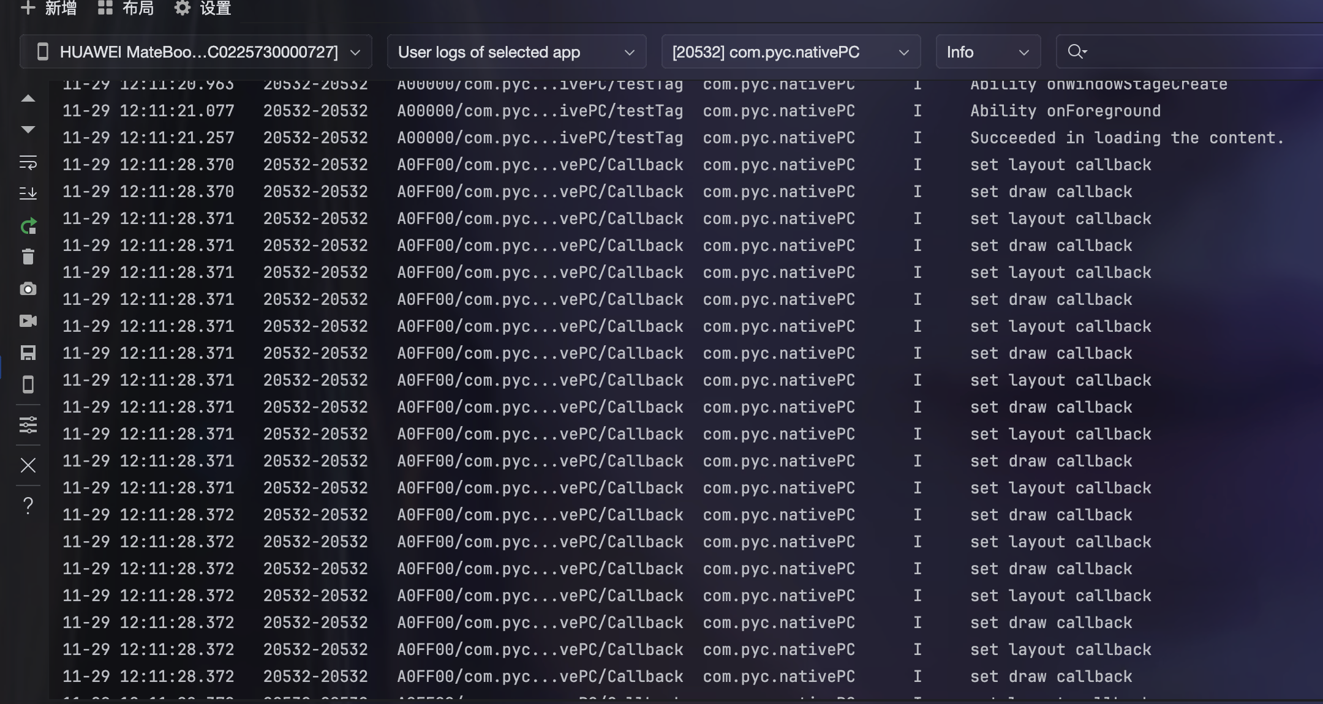Viewport: 1323px width, 704px height.
Task: Click the device phone icon in sidebar
Action: (28, 384)
